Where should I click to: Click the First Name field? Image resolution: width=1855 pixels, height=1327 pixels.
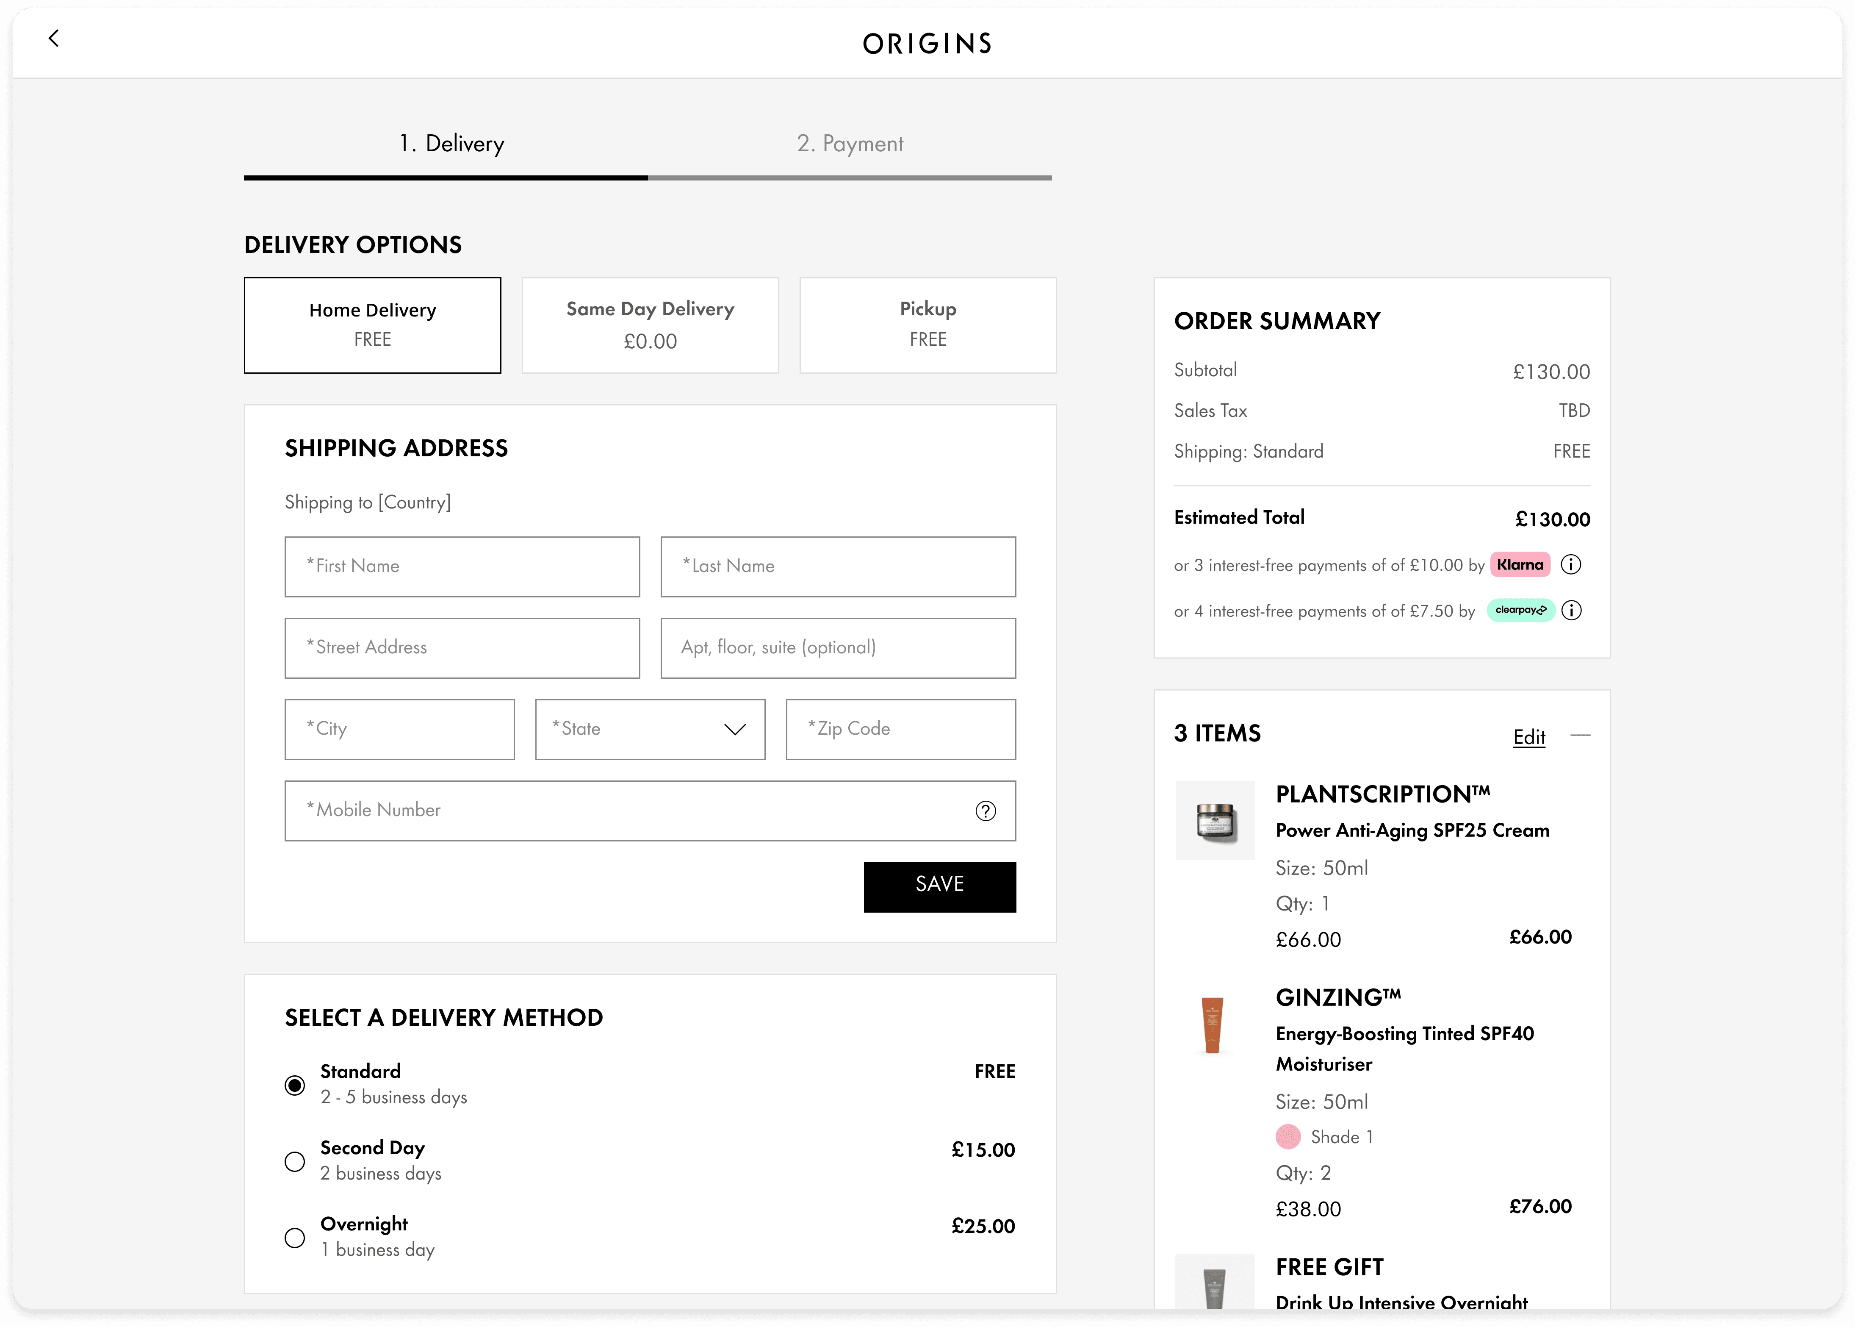click(x=462, y=566)
